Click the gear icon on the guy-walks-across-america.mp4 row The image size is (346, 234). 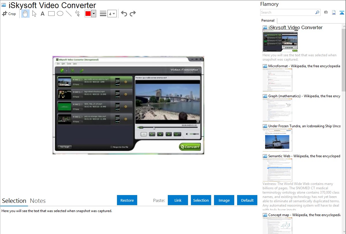pos(126,82)
